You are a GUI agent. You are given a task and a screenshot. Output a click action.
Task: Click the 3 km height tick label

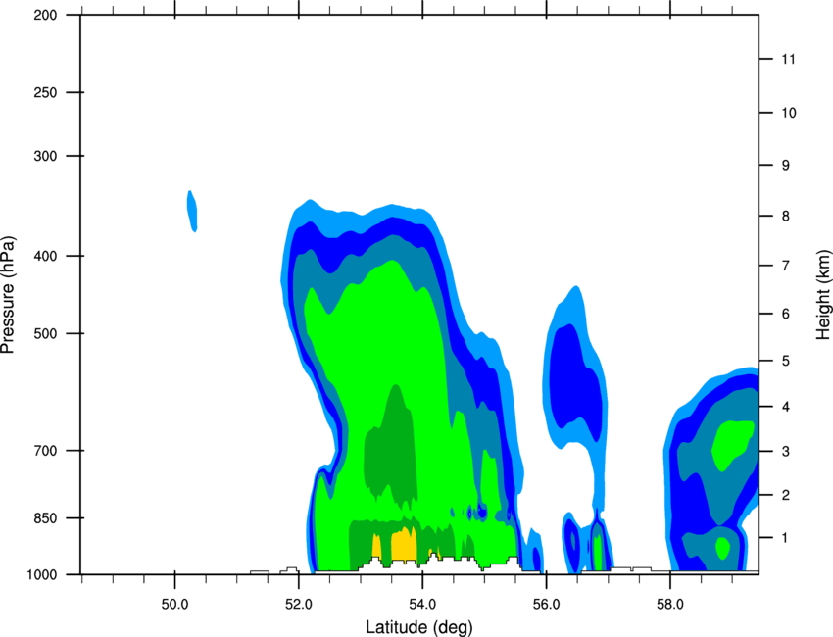(786, 452)
